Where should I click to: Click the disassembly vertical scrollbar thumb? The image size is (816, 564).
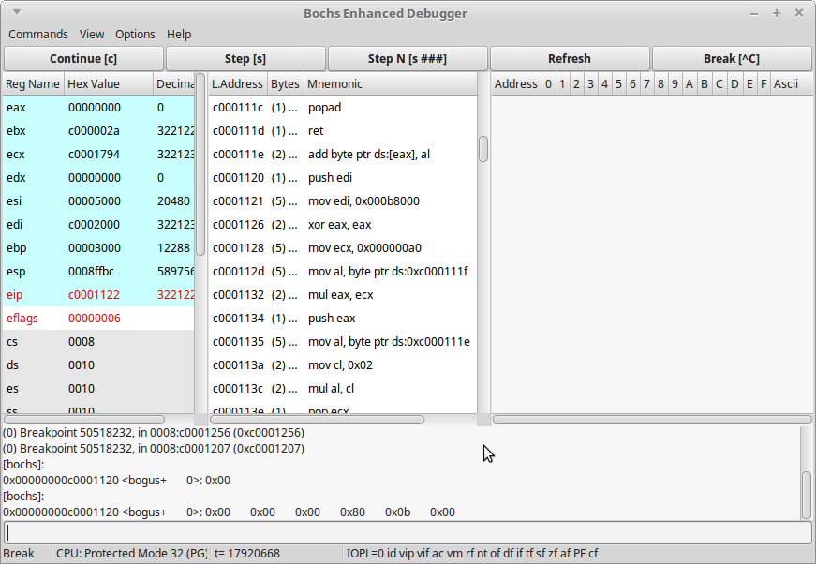click(483, 149)
